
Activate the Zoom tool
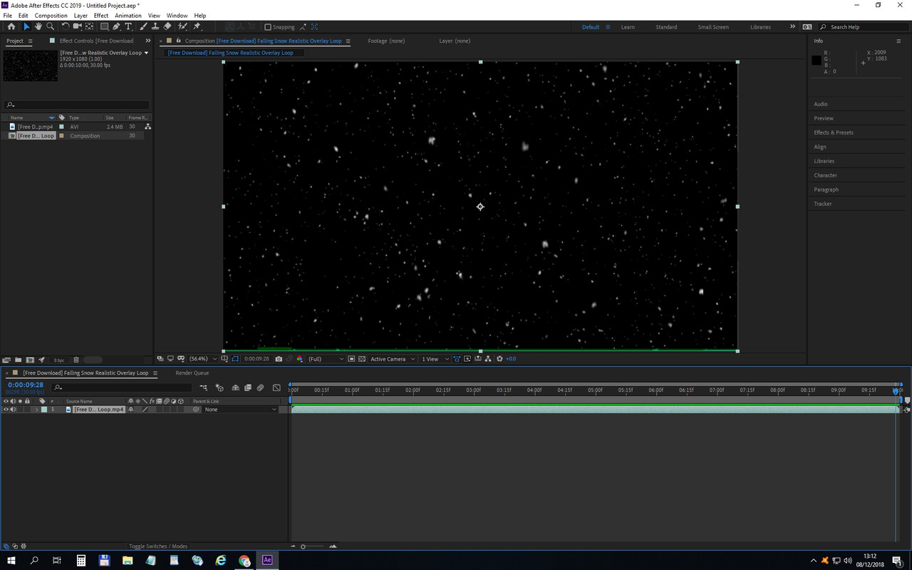pyautogui.click(x=50, y=27)
